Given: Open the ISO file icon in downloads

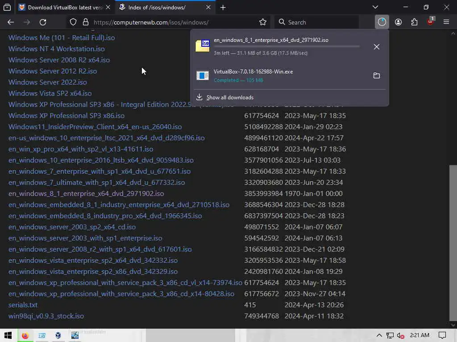Looking at the screenshot, I should (x=203, y=46).
